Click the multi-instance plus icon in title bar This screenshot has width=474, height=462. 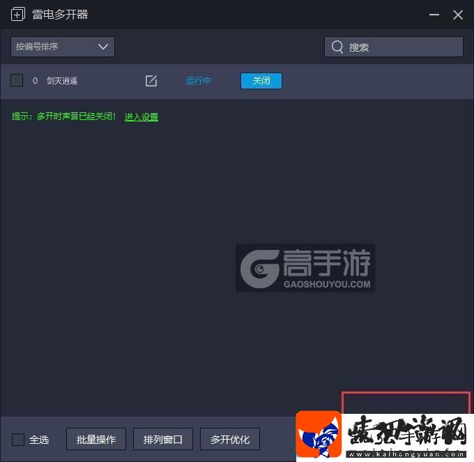[17, 14]
